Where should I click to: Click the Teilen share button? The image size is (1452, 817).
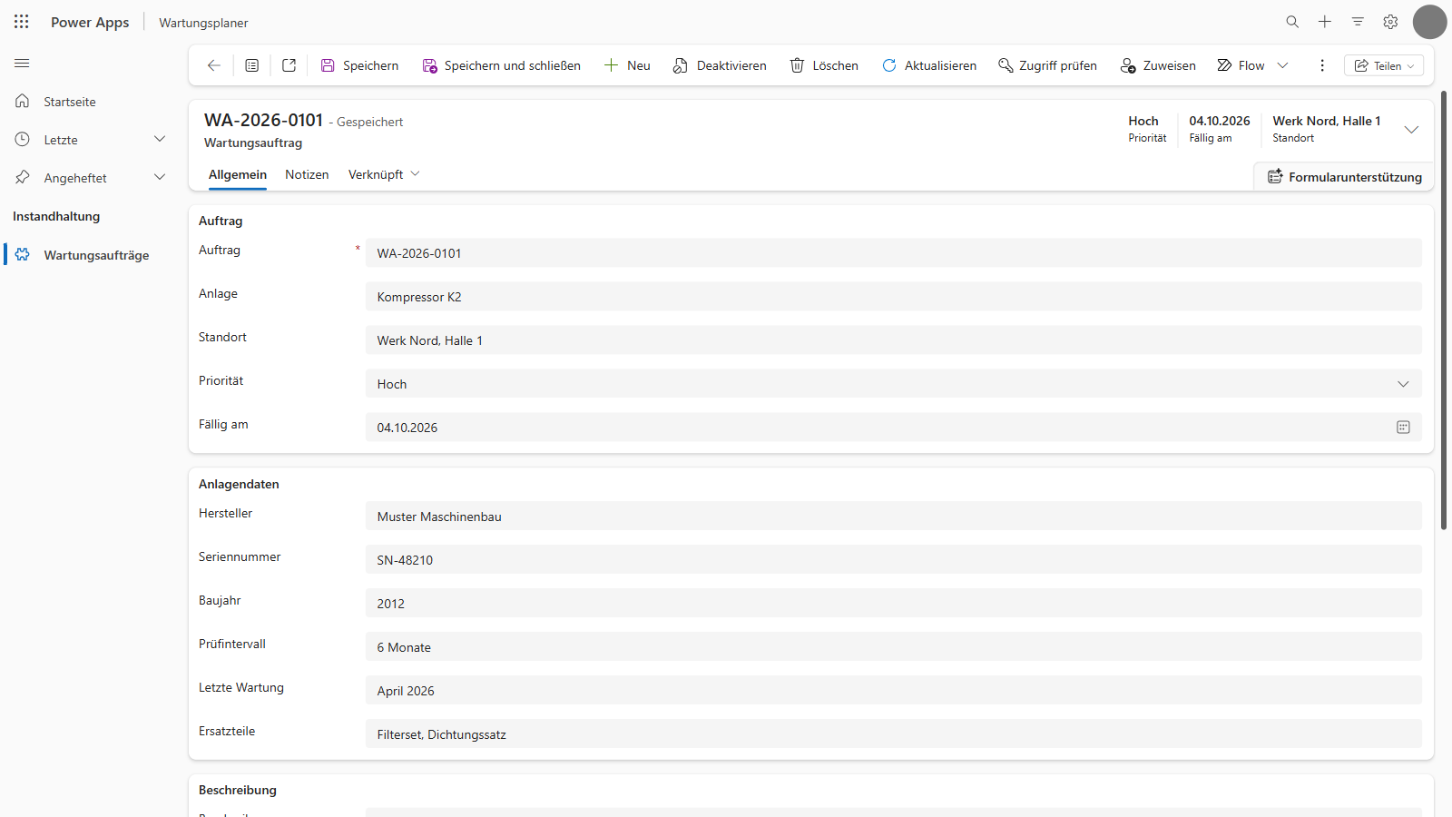(1384, 65)
